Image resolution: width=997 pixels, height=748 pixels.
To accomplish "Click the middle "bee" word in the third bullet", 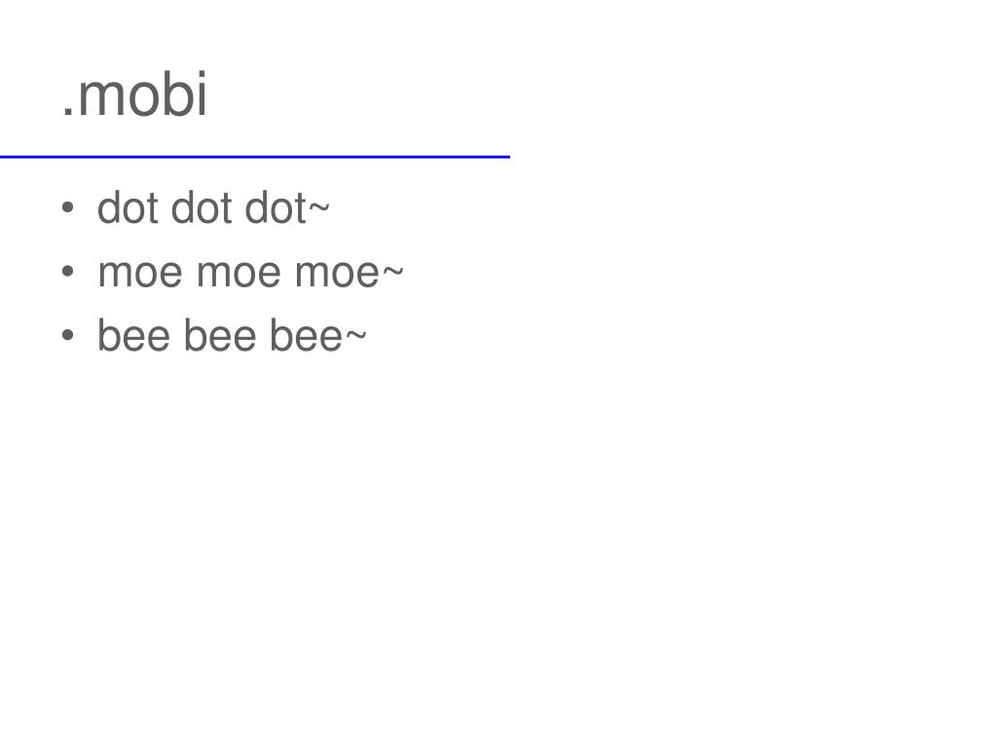I will pos(220,335).
